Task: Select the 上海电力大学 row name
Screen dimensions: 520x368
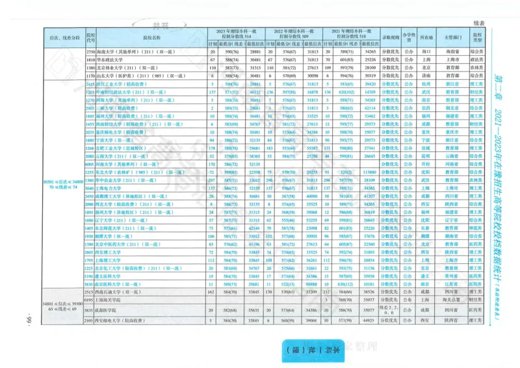Action: (108, 188)
